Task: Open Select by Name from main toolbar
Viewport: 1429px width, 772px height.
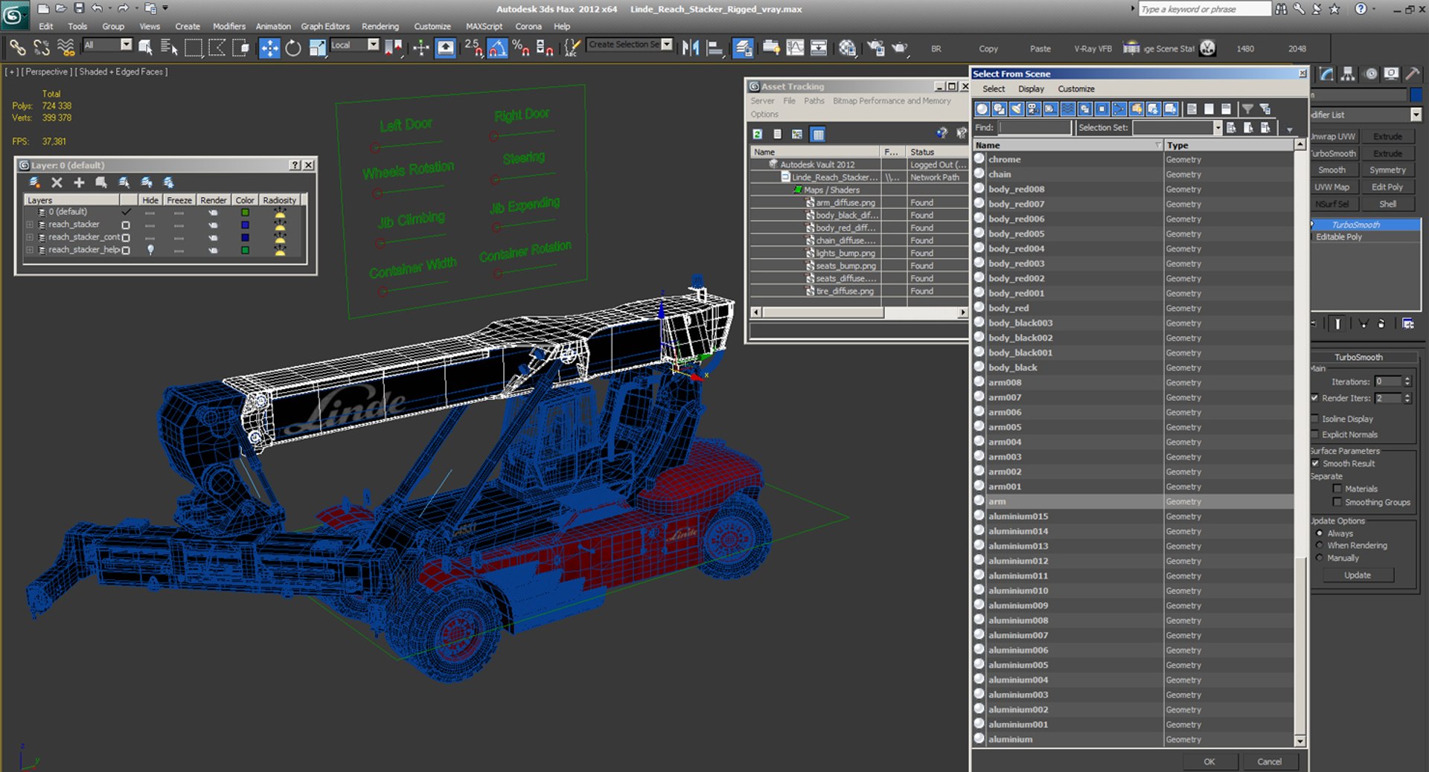Action: [169, 48]
